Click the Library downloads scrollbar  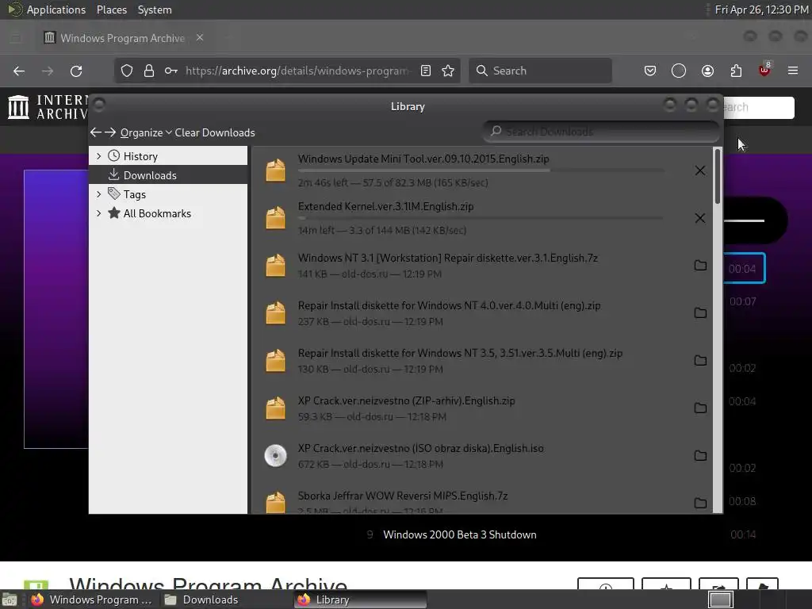pyautogui.click(x=717, y=176)
